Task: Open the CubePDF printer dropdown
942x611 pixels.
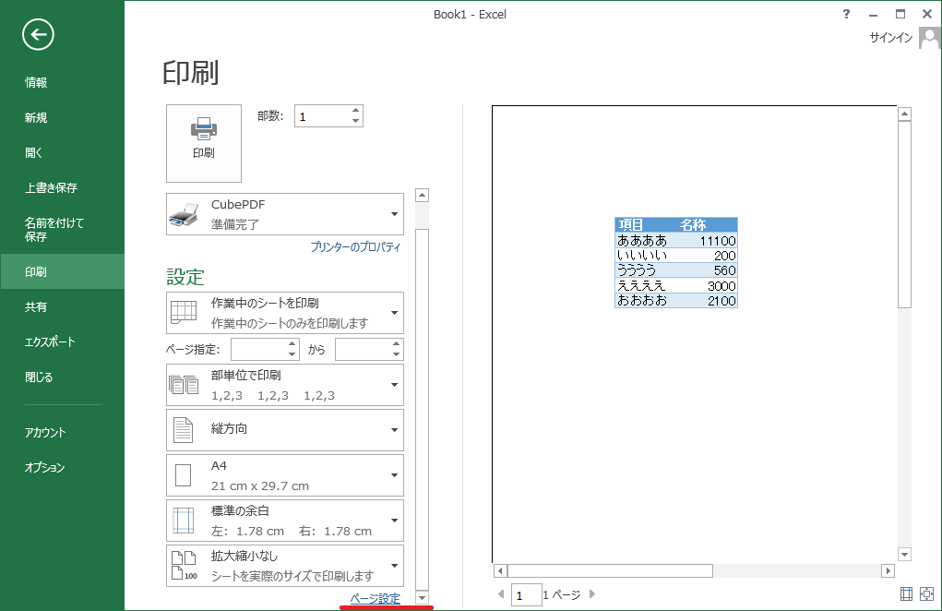Action: (284, 214)
